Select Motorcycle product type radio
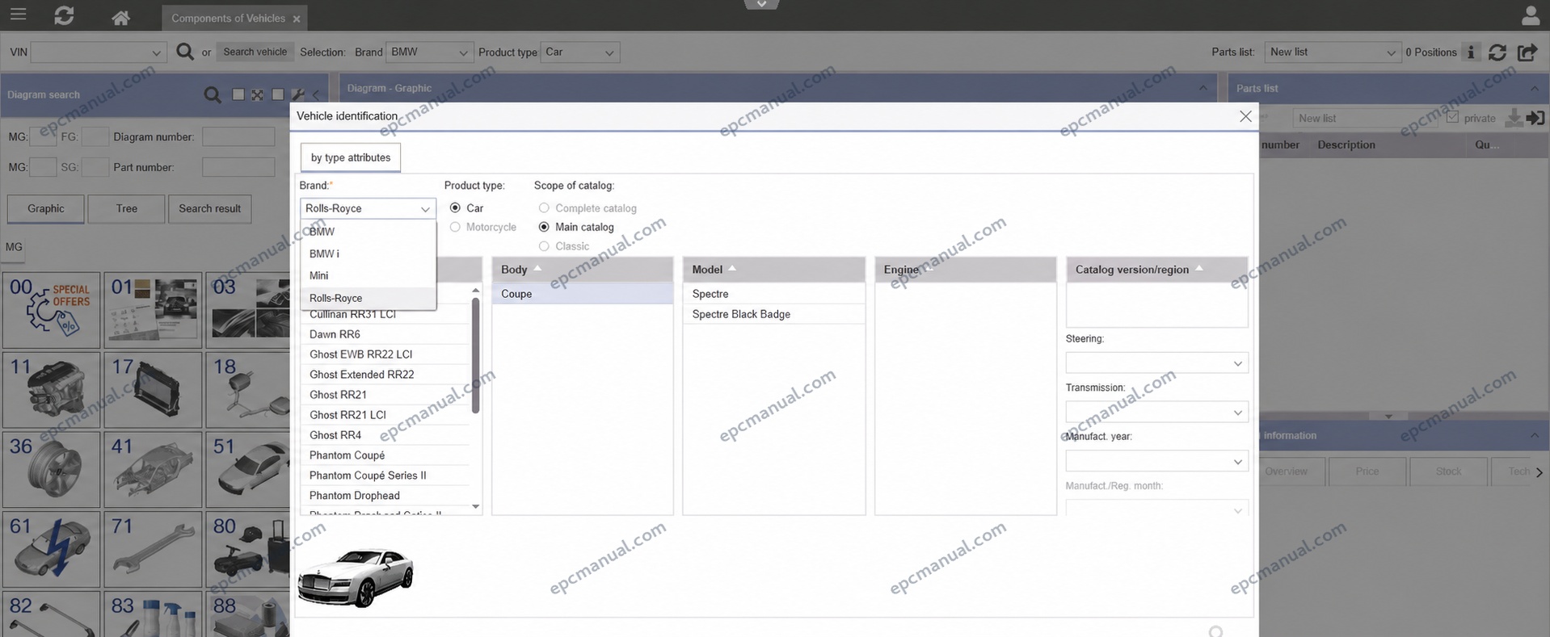Image resolution: width=1550 pixels, height=637 pixels. pos(455,227)
